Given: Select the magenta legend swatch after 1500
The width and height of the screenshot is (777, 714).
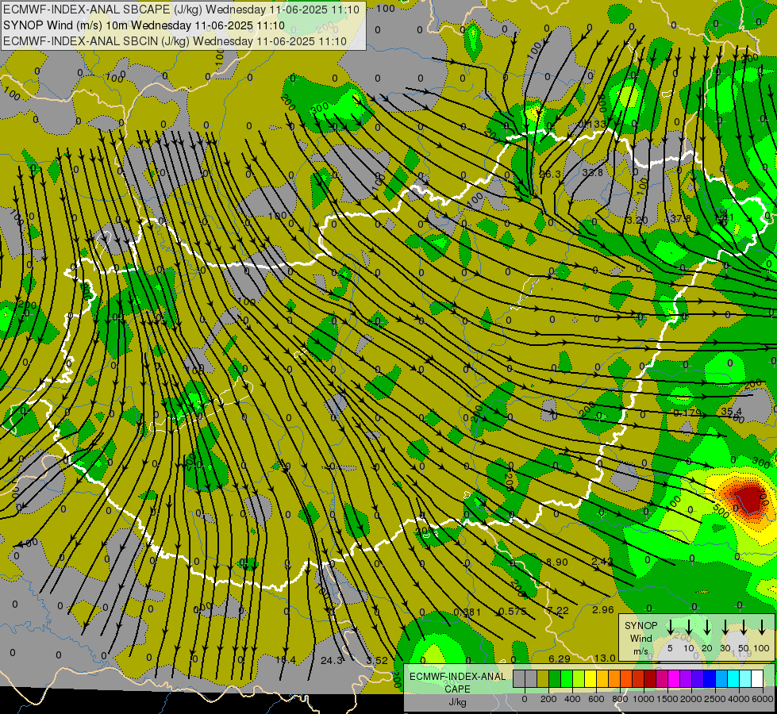Looking at the screenshot, I should [x=674, y=679].
